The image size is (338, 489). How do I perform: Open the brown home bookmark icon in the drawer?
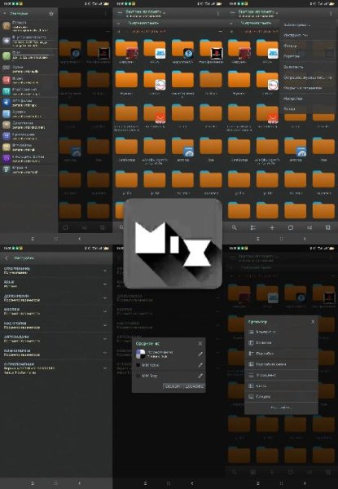(7, 26)
